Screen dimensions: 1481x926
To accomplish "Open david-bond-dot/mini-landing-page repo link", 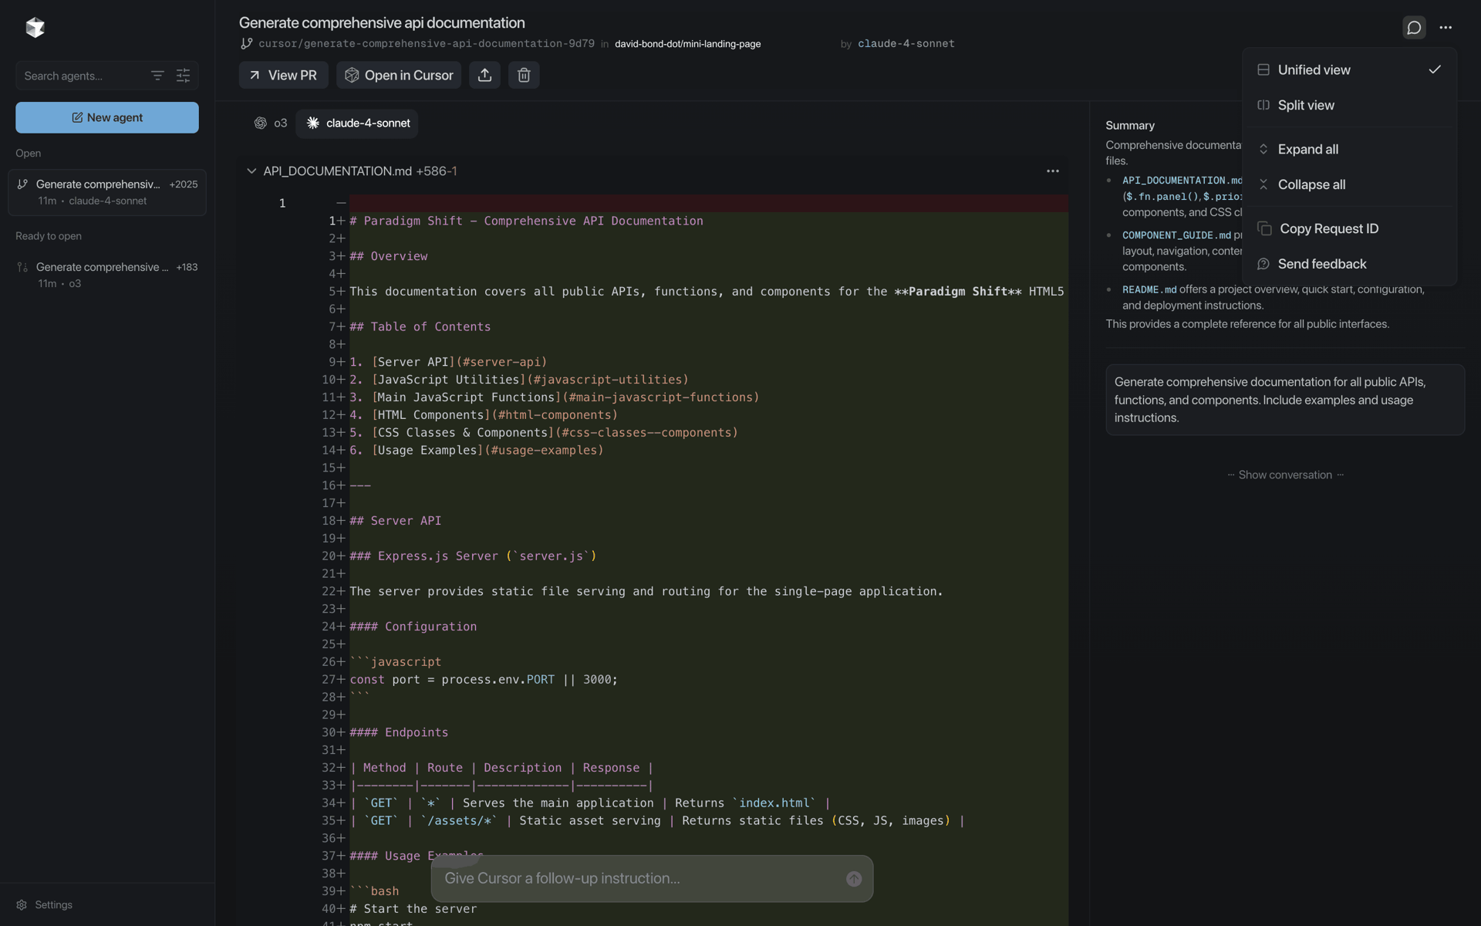I will [687, 44].
